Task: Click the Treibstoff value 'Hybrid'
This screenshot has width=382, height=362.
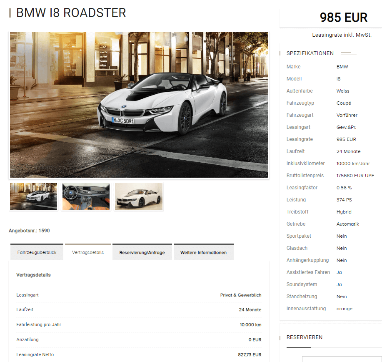Action: (x=344, y=212)
